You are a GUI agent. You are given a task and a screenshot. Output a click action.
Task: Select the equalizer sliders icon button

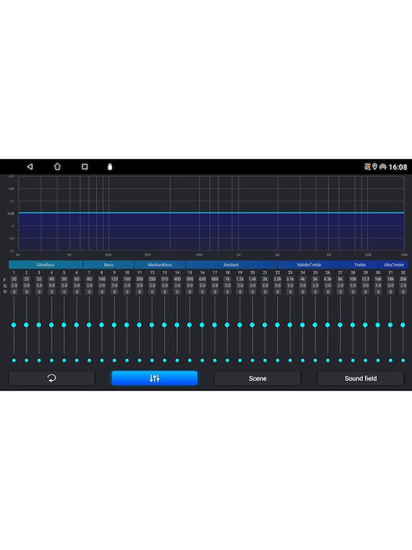(154, 378)
